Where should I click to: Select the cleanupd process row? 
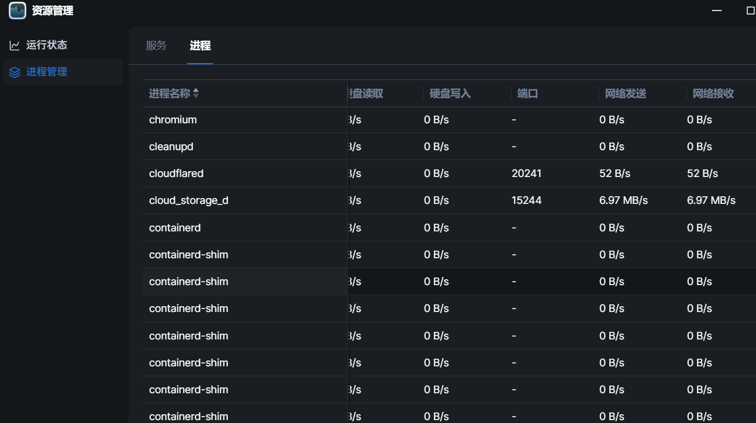coord(450,147)
